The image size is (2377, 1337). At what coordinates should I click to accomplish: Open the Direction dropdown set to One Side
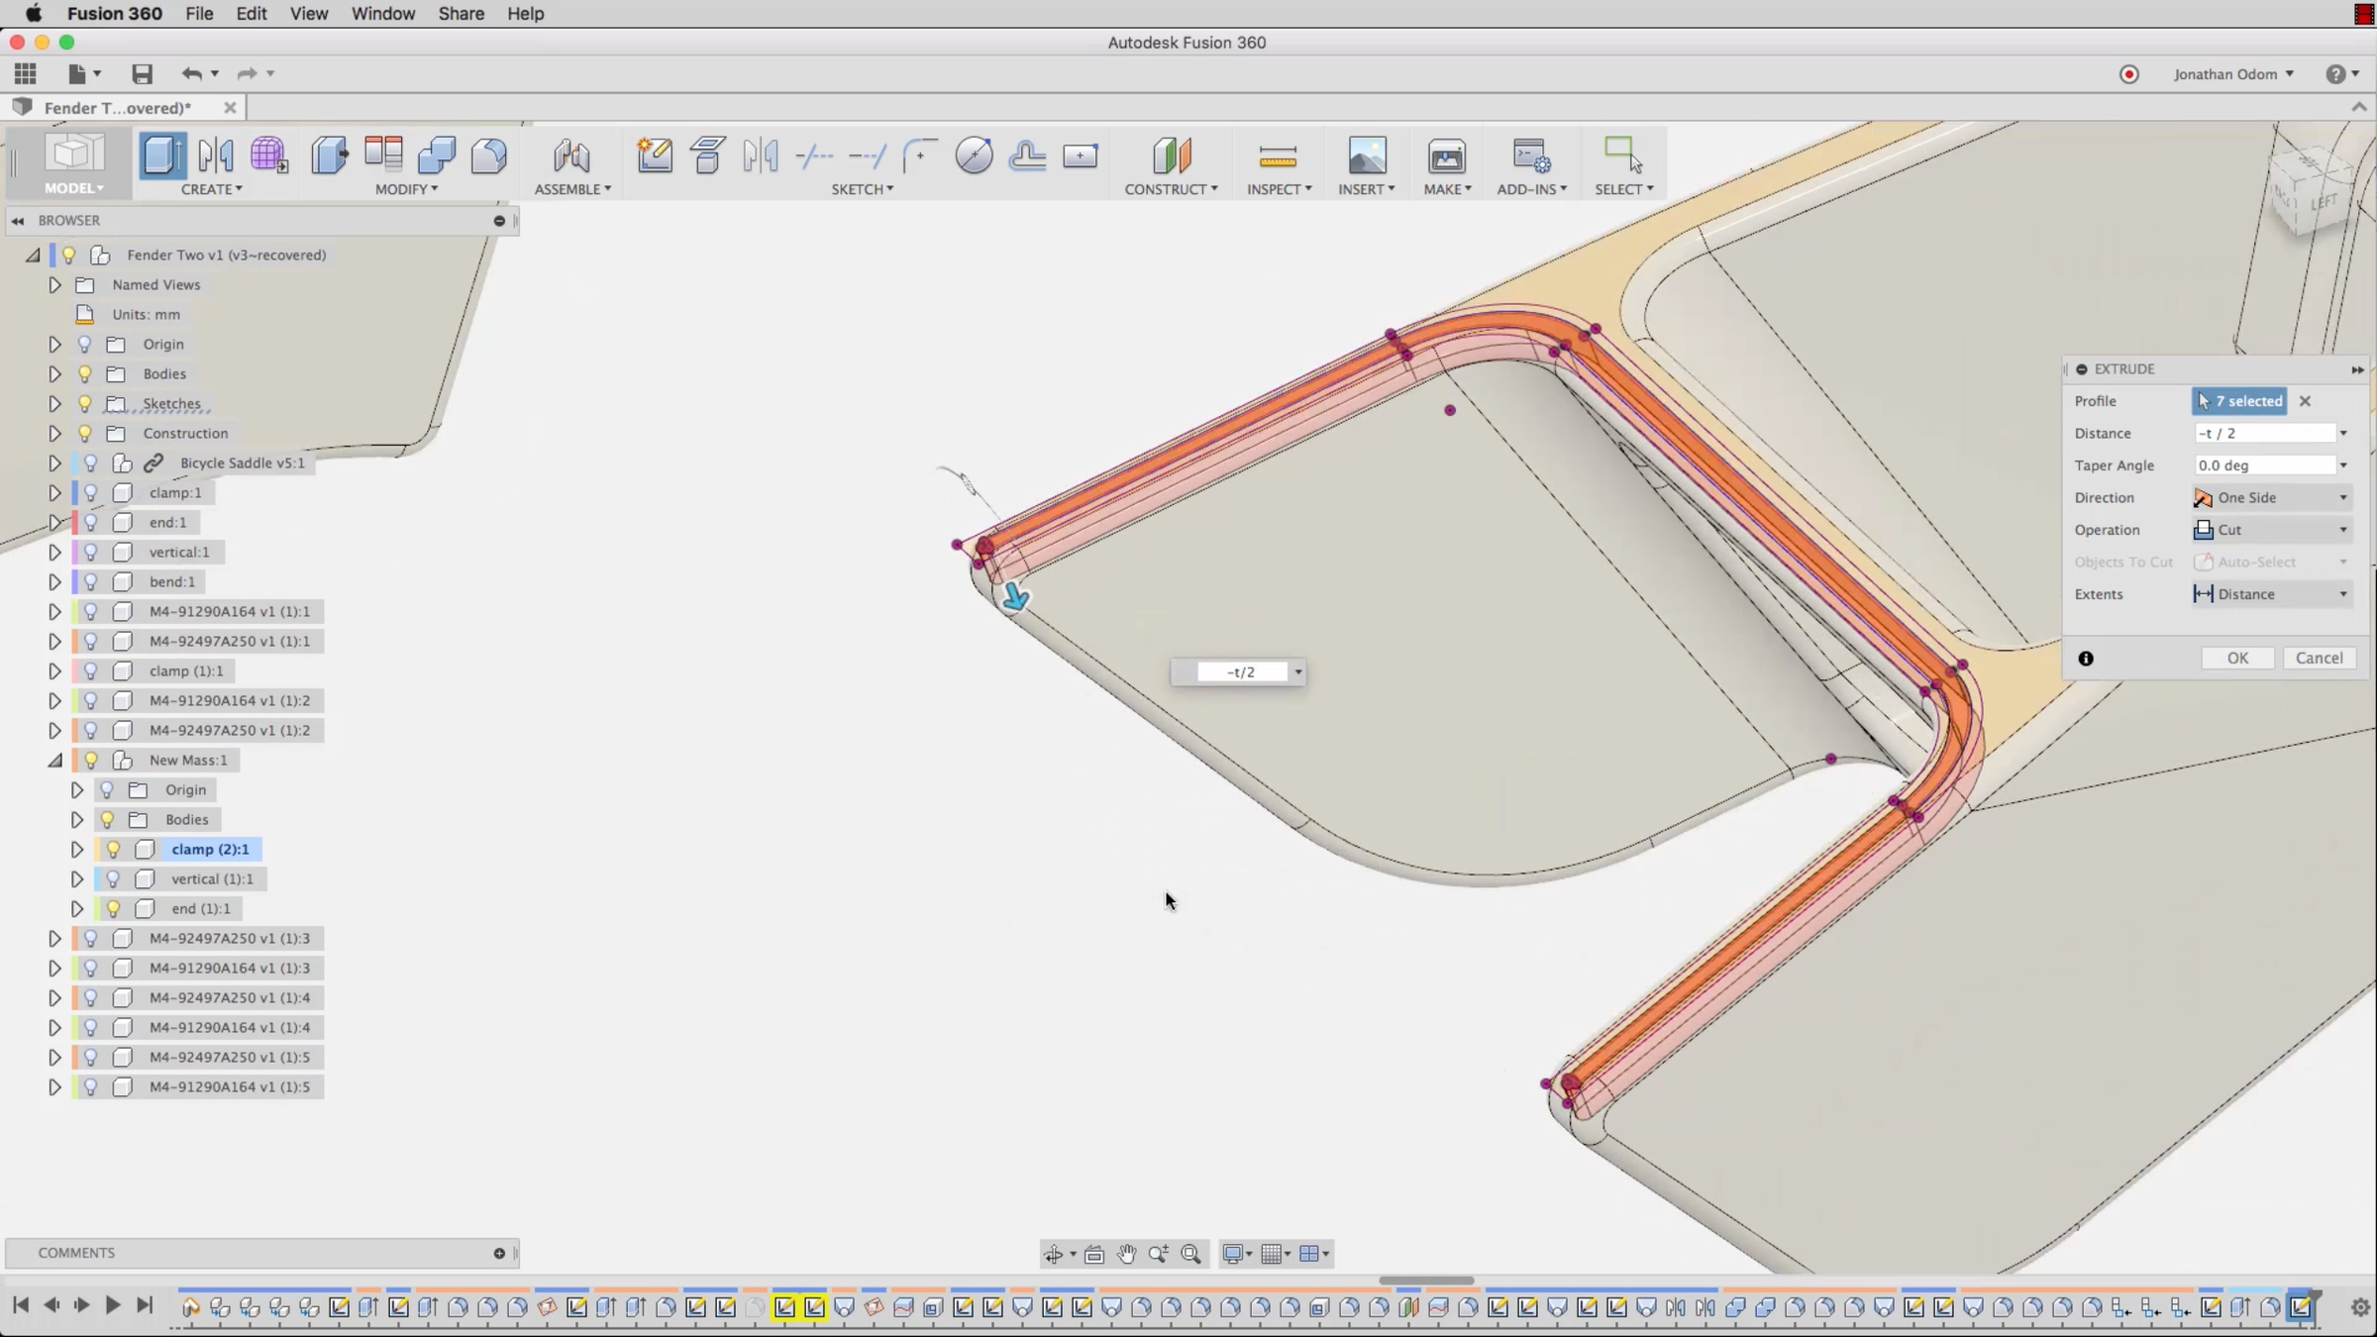2273,497
